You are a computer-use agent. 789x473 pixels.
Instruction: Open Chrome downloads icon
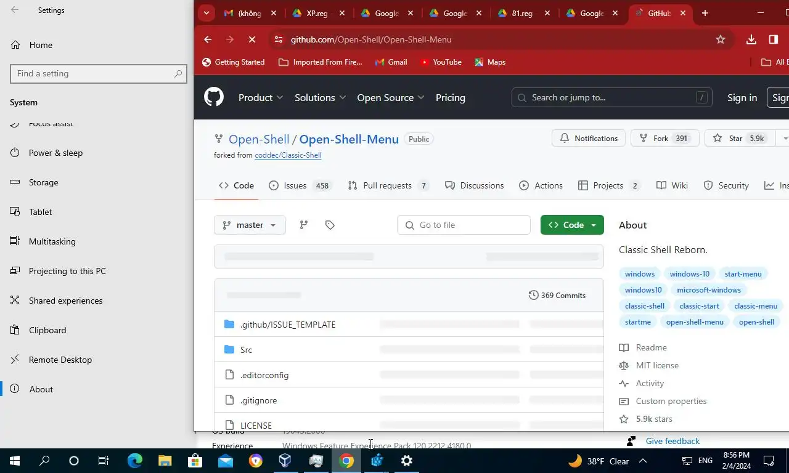coord(751,39)
